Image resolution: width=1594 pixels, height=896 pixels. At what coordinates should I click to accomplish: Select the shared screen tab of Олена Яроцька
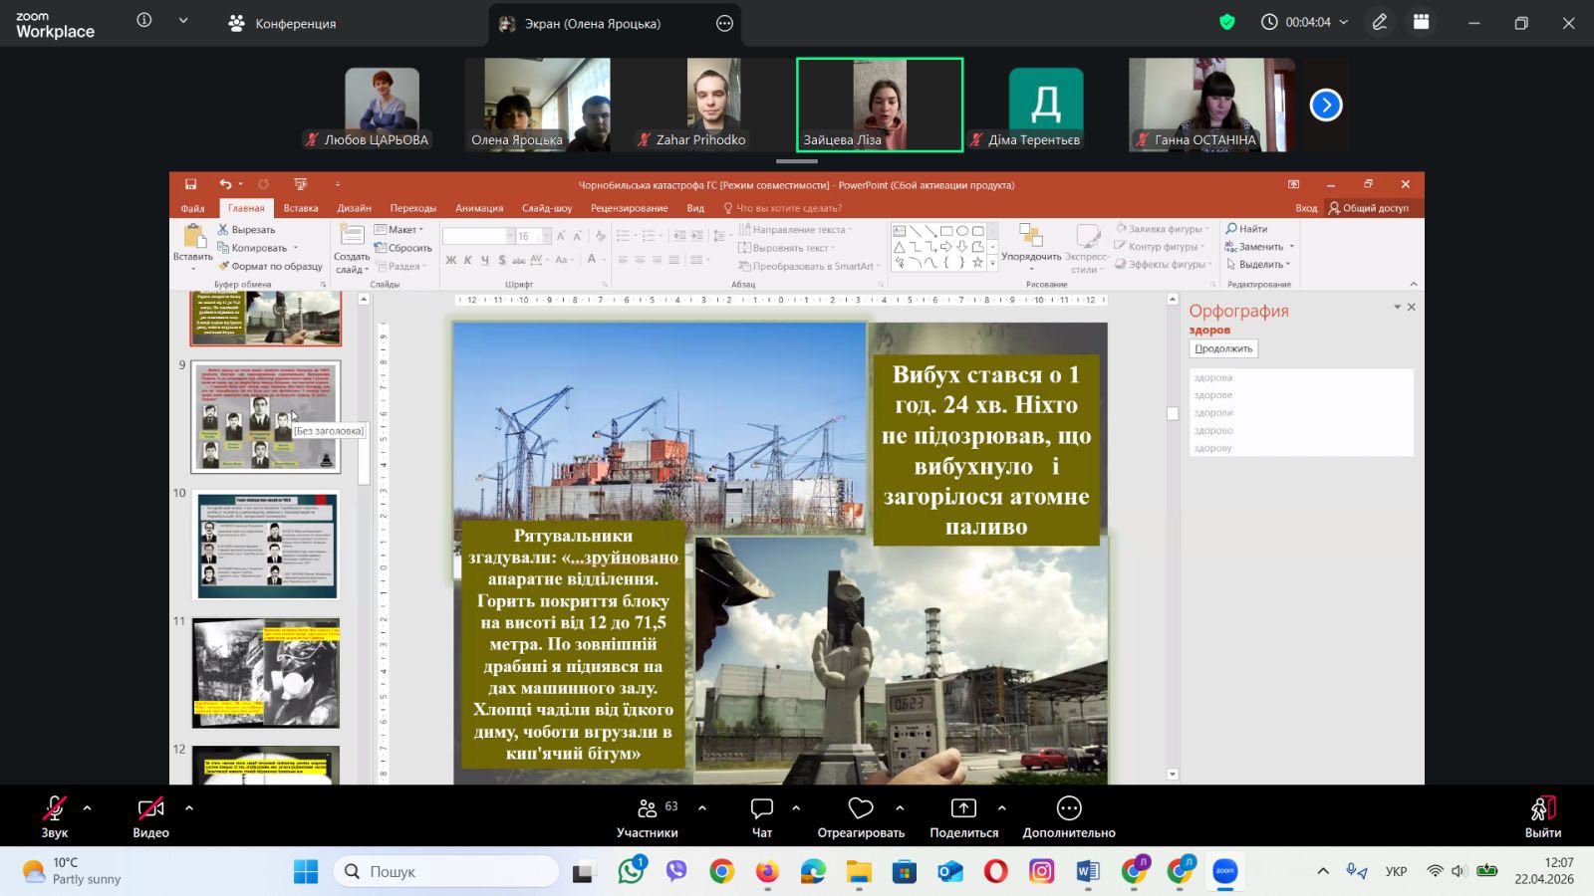tap(592, 23)
